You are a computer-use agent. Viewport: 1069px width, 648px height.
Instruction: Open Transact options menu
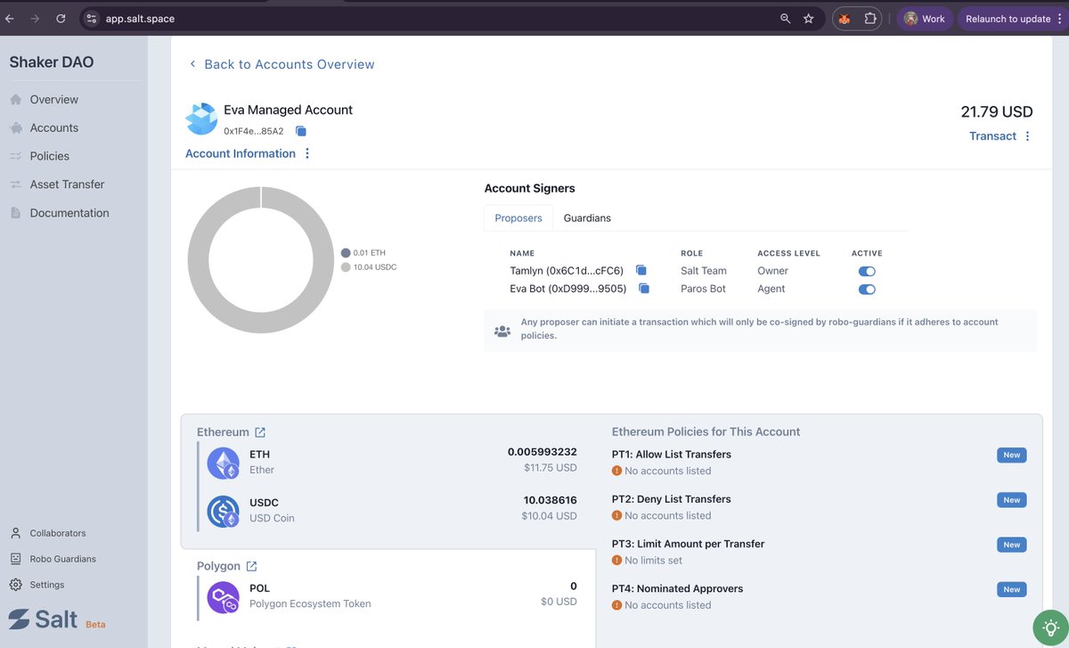[x=1027, y=136]
